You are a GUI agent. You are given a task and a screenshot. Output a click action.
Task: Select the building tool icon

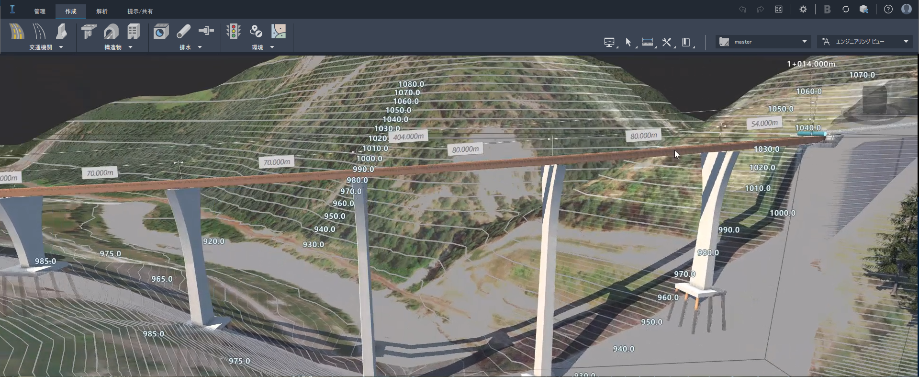134,32
